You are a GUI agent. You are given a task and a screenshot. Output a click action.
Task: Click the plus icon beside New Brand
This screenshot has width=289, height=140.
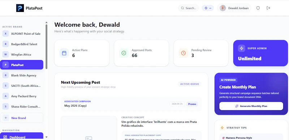tap(5, 118)
